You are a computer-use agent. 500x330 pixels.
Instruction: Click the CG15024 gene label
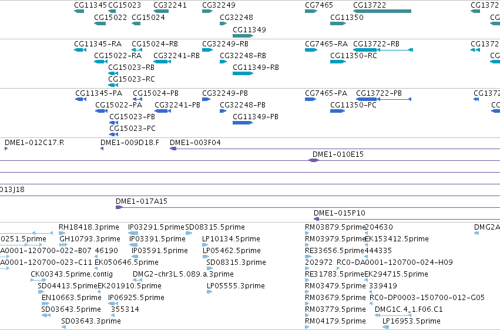click(x=148, y=17)
